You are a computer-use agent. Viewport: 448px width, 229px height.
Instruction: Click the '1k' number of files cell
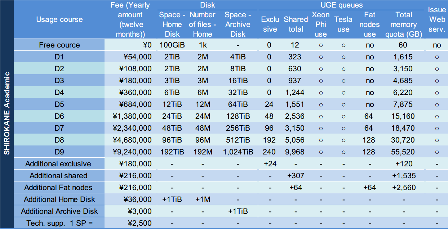point(203,45)
